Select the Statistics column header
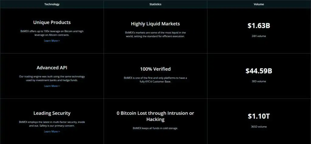The width and height of the screenshot is (311, 144). (155, 4)
